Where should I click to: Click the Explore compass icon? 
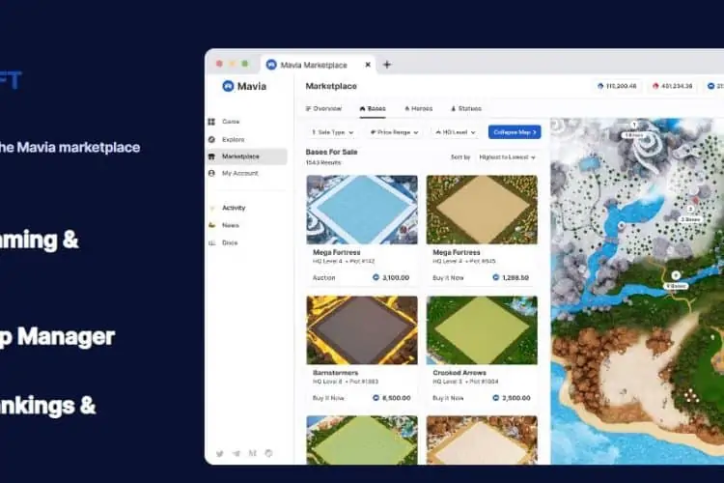point(211,139)
